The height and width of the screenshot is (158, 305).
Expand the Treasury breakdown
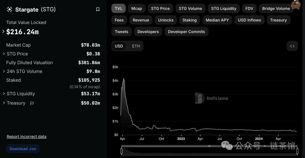click(4, 103)
